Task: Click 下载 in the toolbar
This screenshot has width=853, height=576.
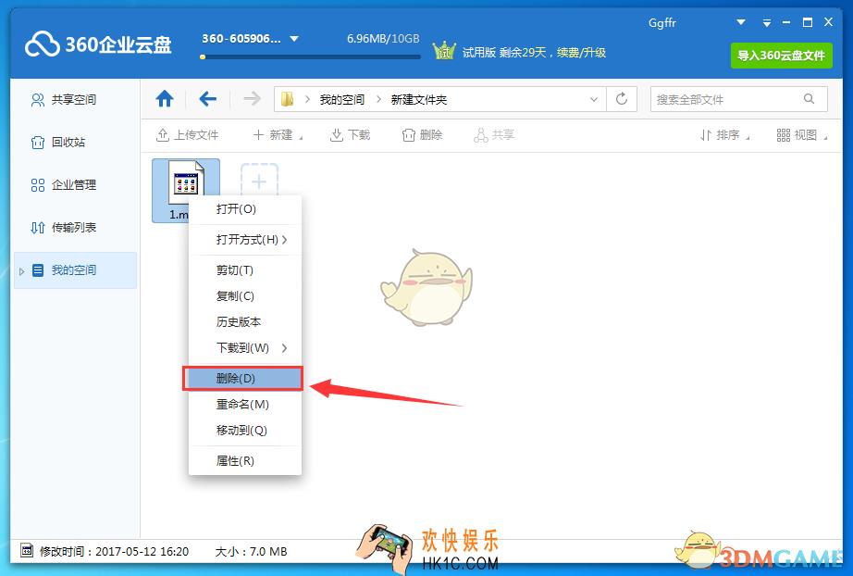Action: (x=350, y=135)
